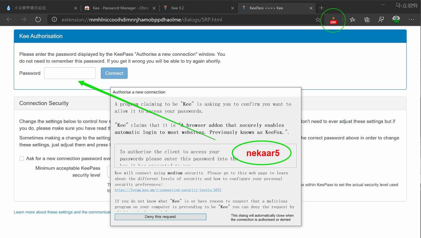421x238 pixels.
Task: Click the Password input field
Action: (70, 73)
